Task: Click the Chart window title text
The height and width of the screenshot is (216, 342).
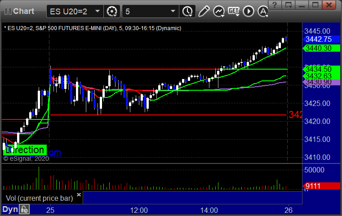Action: pos(23,11)
